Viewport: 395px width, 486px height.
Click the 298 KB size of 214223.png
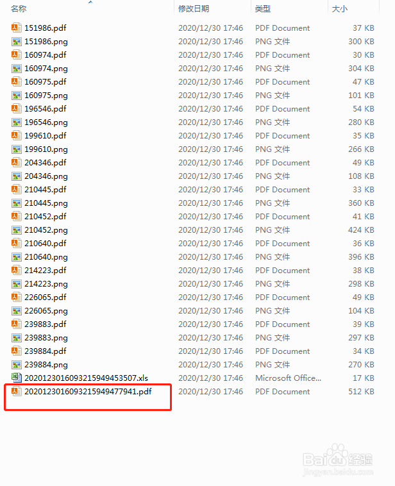[x=361, y=284]
